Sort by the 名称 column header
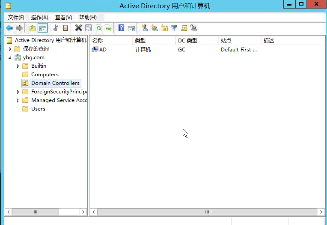327x225 pixels. tap(110, 41)
